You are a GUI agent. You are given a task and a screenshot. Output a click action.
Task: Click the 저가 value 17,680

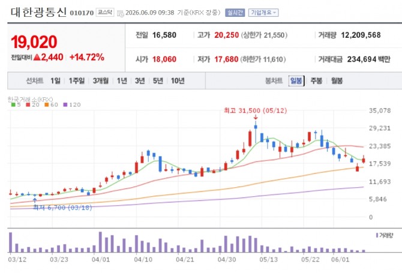point(226,59)
